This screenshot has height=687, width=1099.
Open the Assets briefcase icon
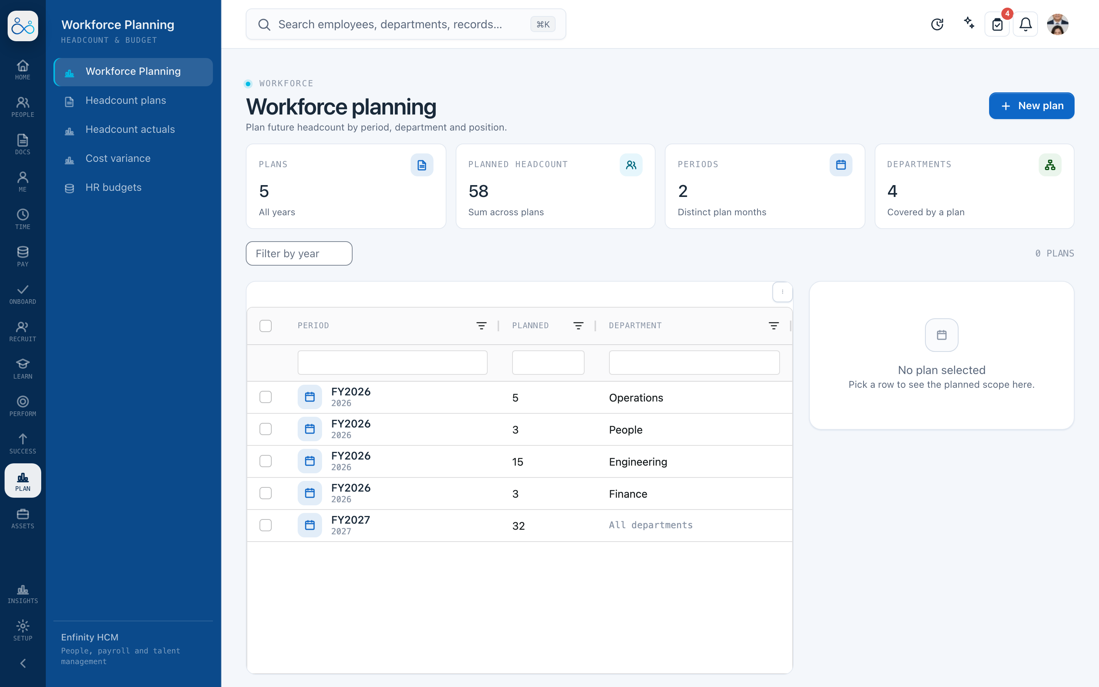(x=23, y=519)
